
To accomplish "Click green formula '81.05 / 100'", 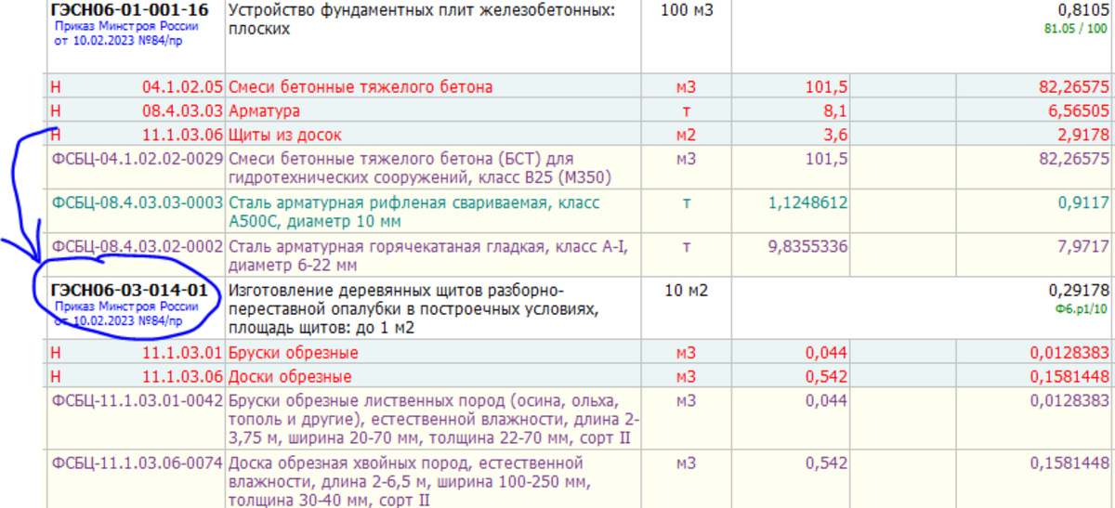I will click(1077, 29).
